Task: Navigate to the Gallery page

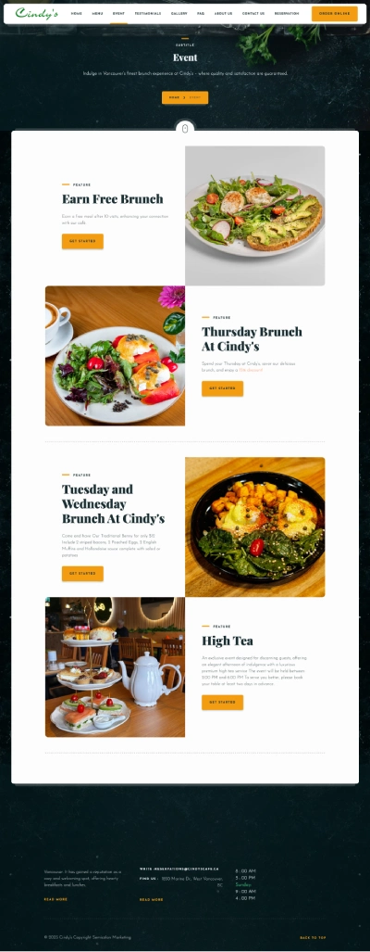Action: [179, 13]
